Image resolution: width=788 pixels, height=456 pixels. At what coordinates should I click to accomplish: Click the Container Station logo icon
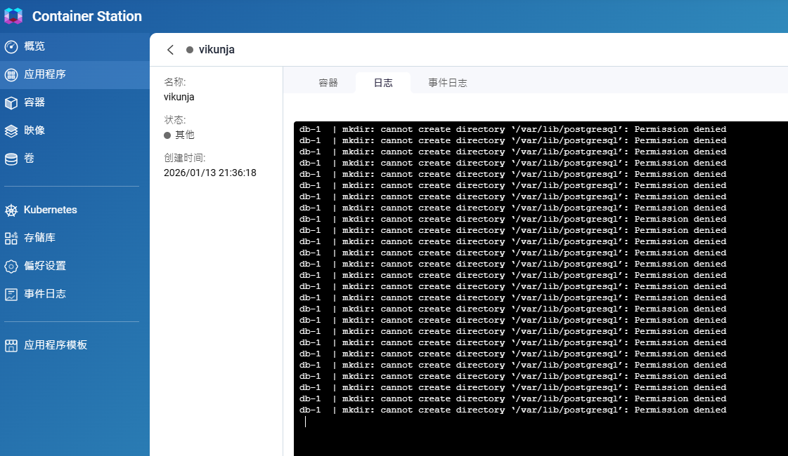[13, 16]
